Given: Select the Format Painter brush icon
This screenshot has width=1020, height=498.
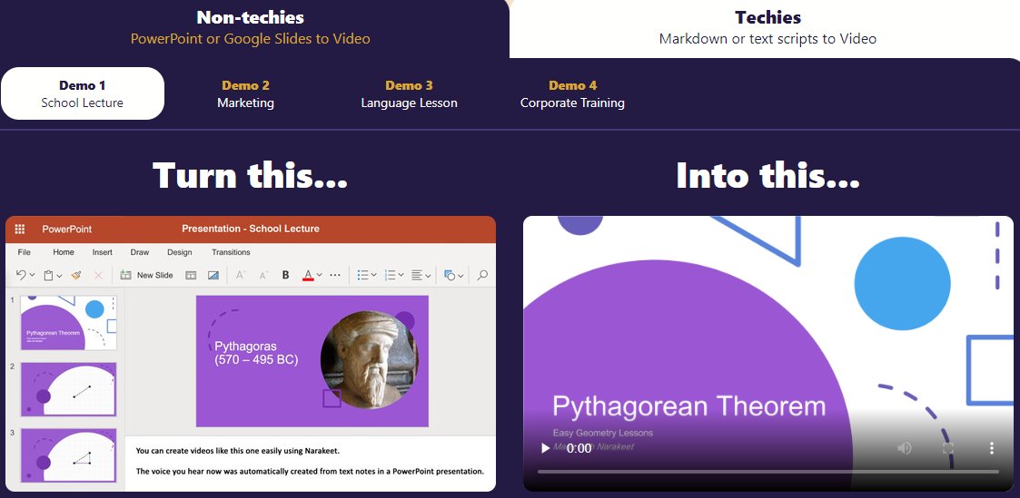Looking at the screenshot, I should click(77, 275).
